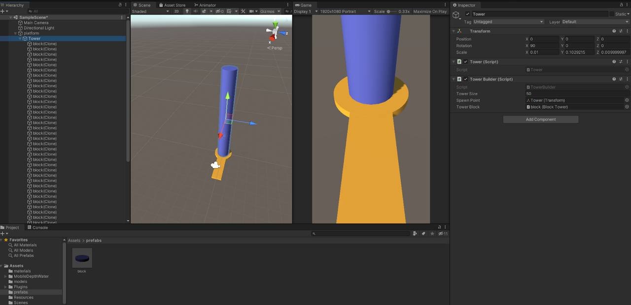Lock the Inspector panel
Screen dimensions: 631x305
click(621, 5)
